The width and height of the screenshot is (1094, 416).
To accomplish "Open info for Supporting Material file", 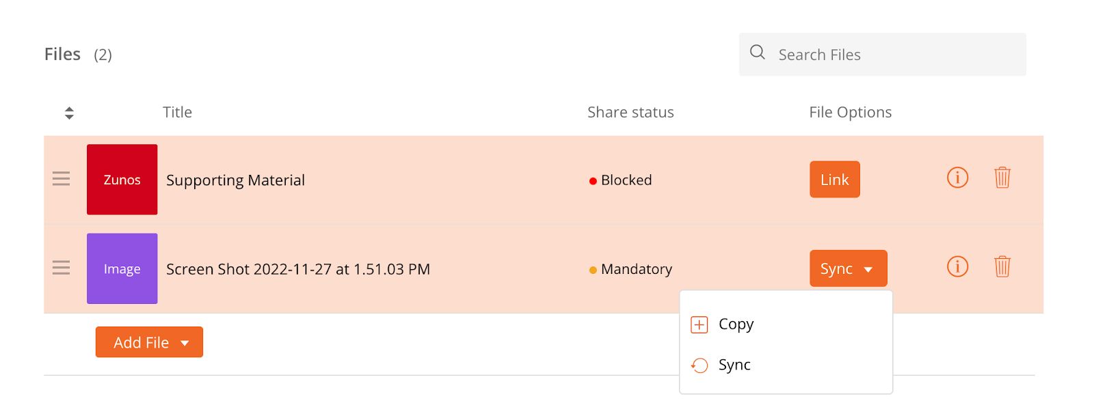I will pos(957,178).
